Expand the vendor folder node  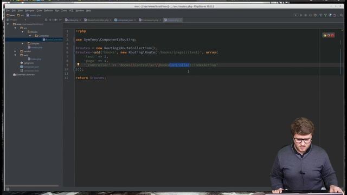pyautogui.click(x=15, y=51)
